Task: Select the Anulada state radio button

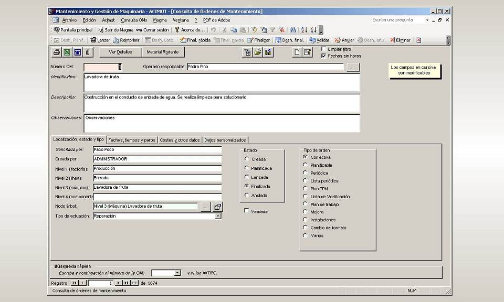Action: pyautogui.click(x=247, y=195)
